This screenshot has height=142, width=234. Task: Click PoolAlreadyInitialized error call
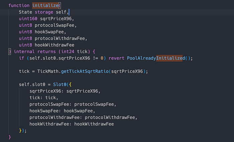click(156, 58)
